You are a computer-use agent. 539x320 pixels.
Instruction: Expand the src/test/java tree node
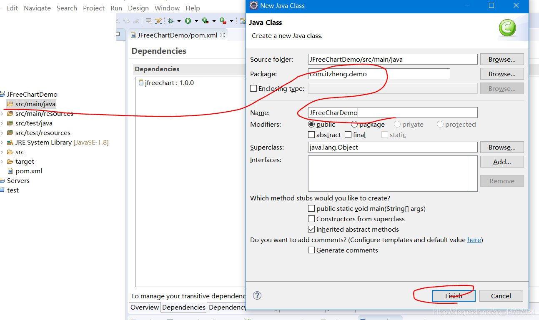2,123
